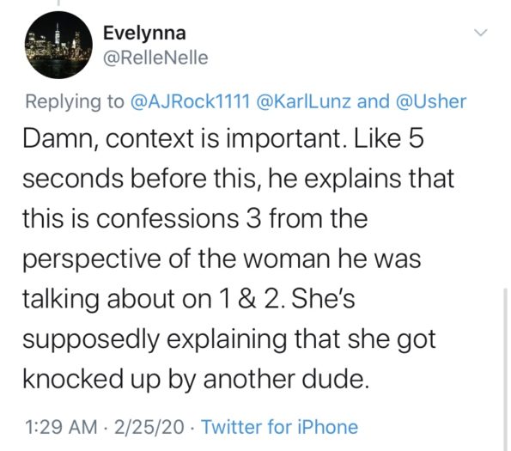
Task: Click the vertical scrollbar on the right edge
Action: point(505,369)
